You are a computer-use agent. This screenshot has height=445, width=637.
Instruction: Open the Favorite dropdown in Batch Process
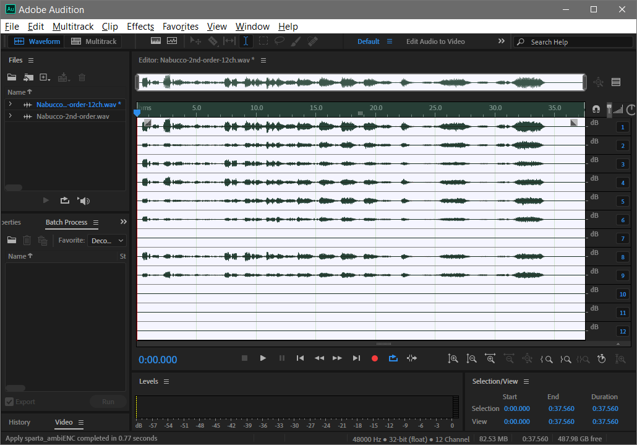107,241
